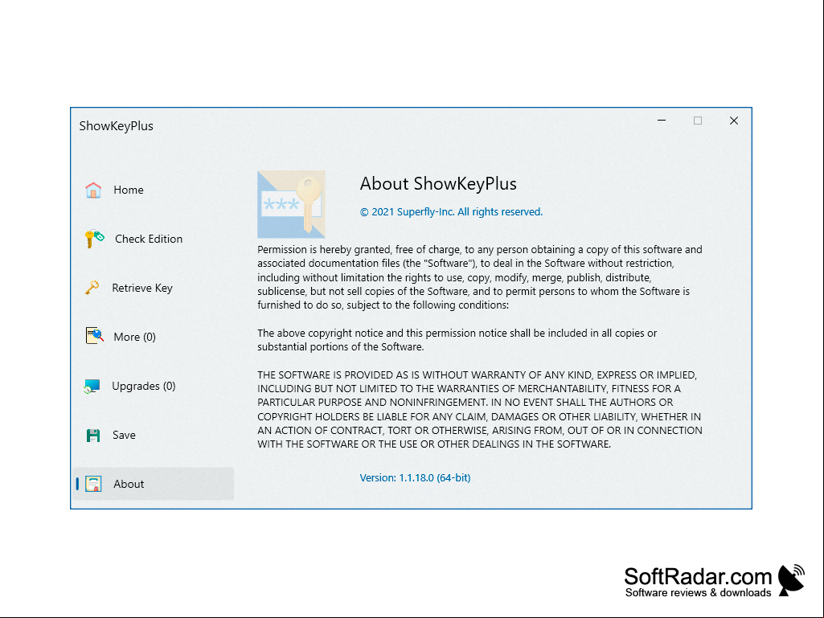Click the paragraph starting 'Permission is hereby granted'
Viewport: 824px width, 618px height.
[x=480, y=277]
